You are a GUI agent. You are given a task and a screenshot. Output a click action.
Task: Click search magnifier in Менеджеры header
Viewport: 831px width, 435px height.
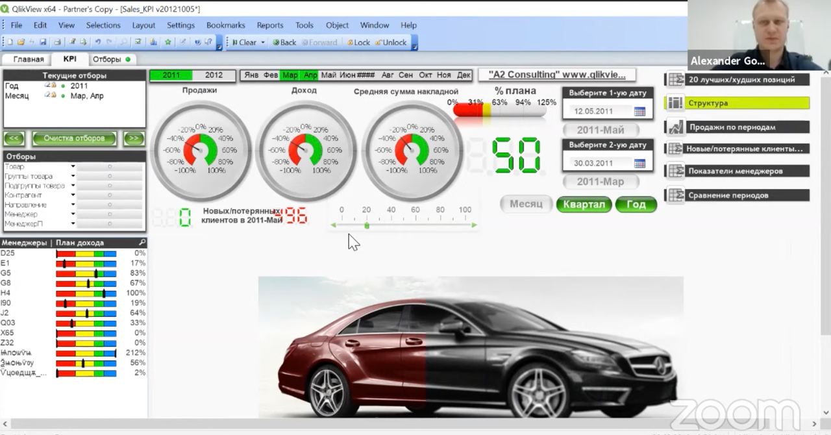click(142, 243)
